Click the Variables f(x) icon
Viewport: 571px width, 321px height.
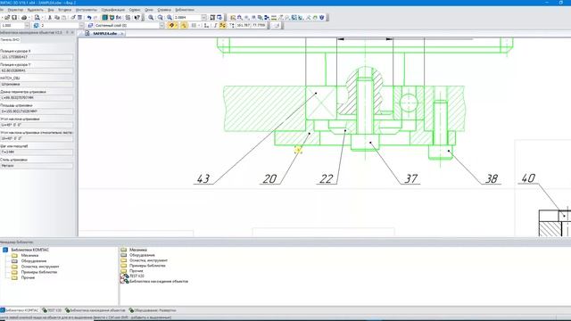pyautogui.click(x=119, y=18)
